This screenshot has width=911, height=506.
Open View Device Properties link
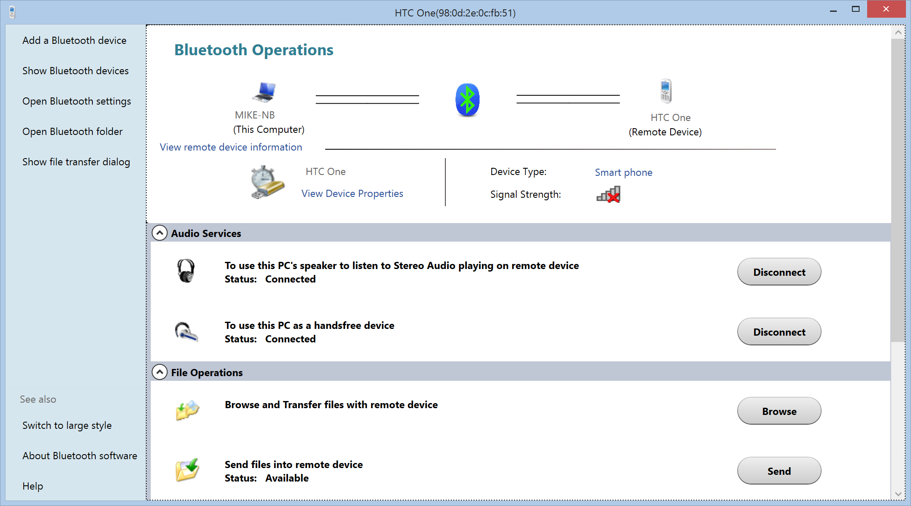(x=352, y=194)
